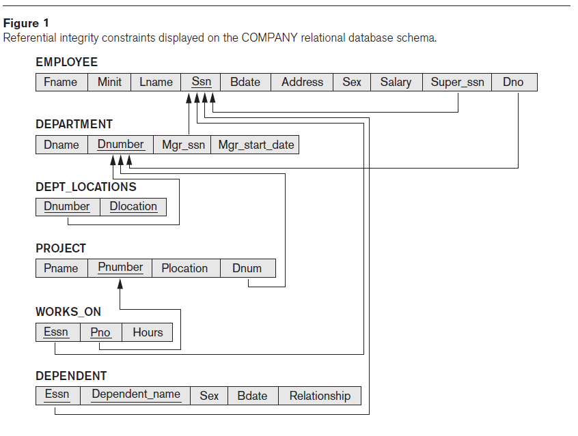Select the Pnumber field of PROJECT
This screenshot has width=578, height=436.
pyautogui.click(x=120, y=267)
